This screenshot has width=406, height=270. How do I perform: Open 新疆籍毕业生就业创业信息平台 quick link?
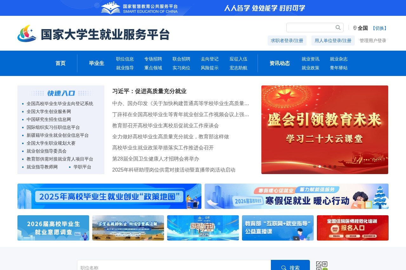point(58,135)
